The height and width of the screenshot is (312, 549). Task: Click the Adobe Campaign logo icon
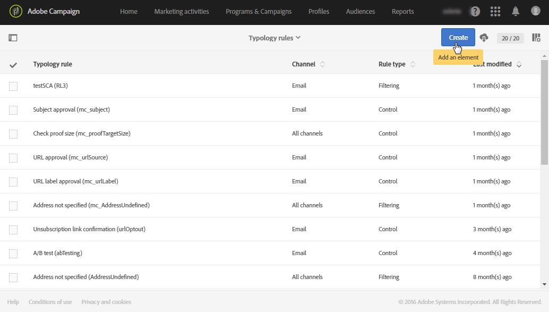click(16, 11)
